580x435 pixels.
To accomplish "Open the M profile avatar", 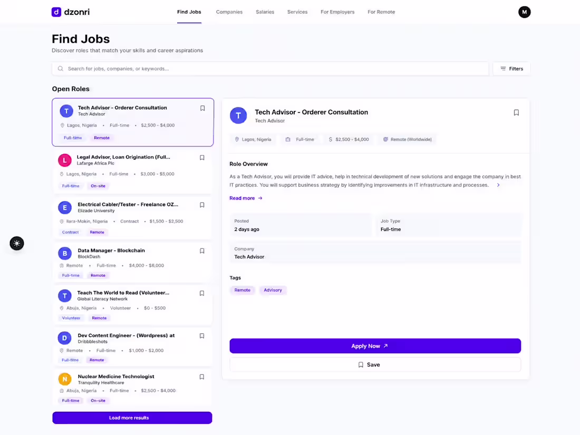I will [x=524, y=12].
